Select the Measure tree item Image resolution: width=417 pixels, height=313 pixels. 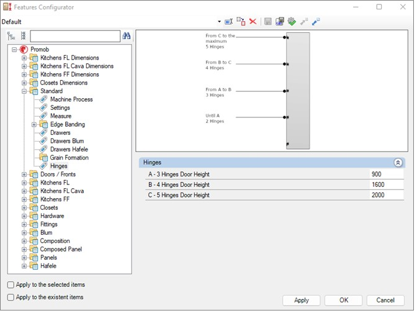point(61,116)
